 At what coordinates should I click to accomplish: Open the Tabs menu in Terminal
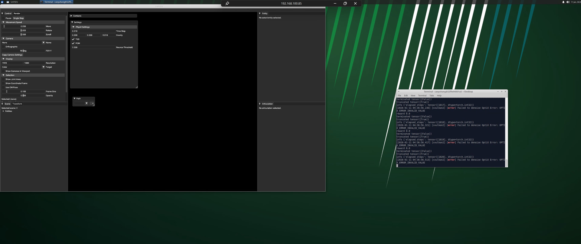(x=432, y=96)
